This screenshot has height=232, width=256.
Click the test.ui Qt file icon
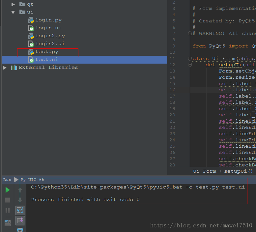click(31, 60)
